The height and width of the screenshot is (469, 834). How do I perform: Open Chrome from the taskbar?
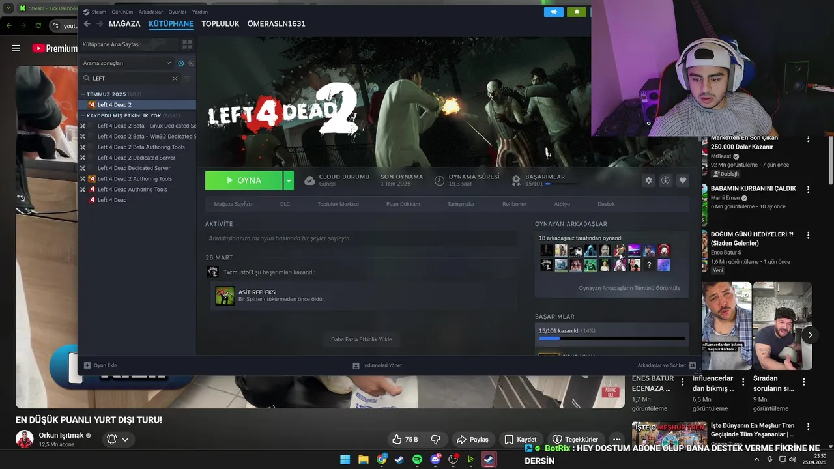[x=382, y=459]
